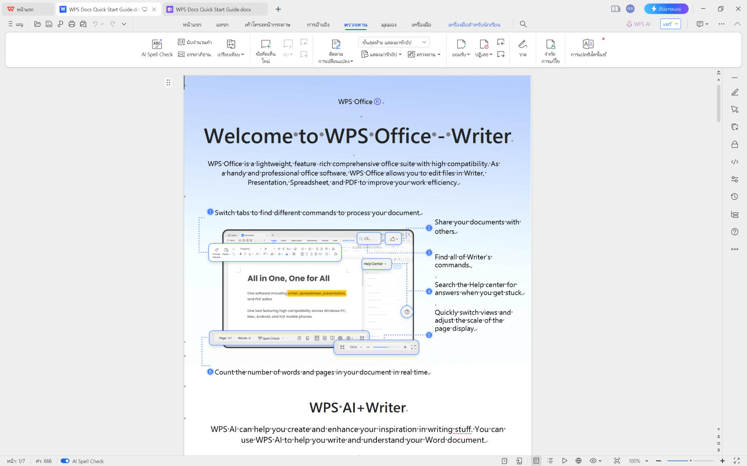Switch to the References (การอ้างอิง) tab
Screen dimensions: 747x466
[318, 24]
